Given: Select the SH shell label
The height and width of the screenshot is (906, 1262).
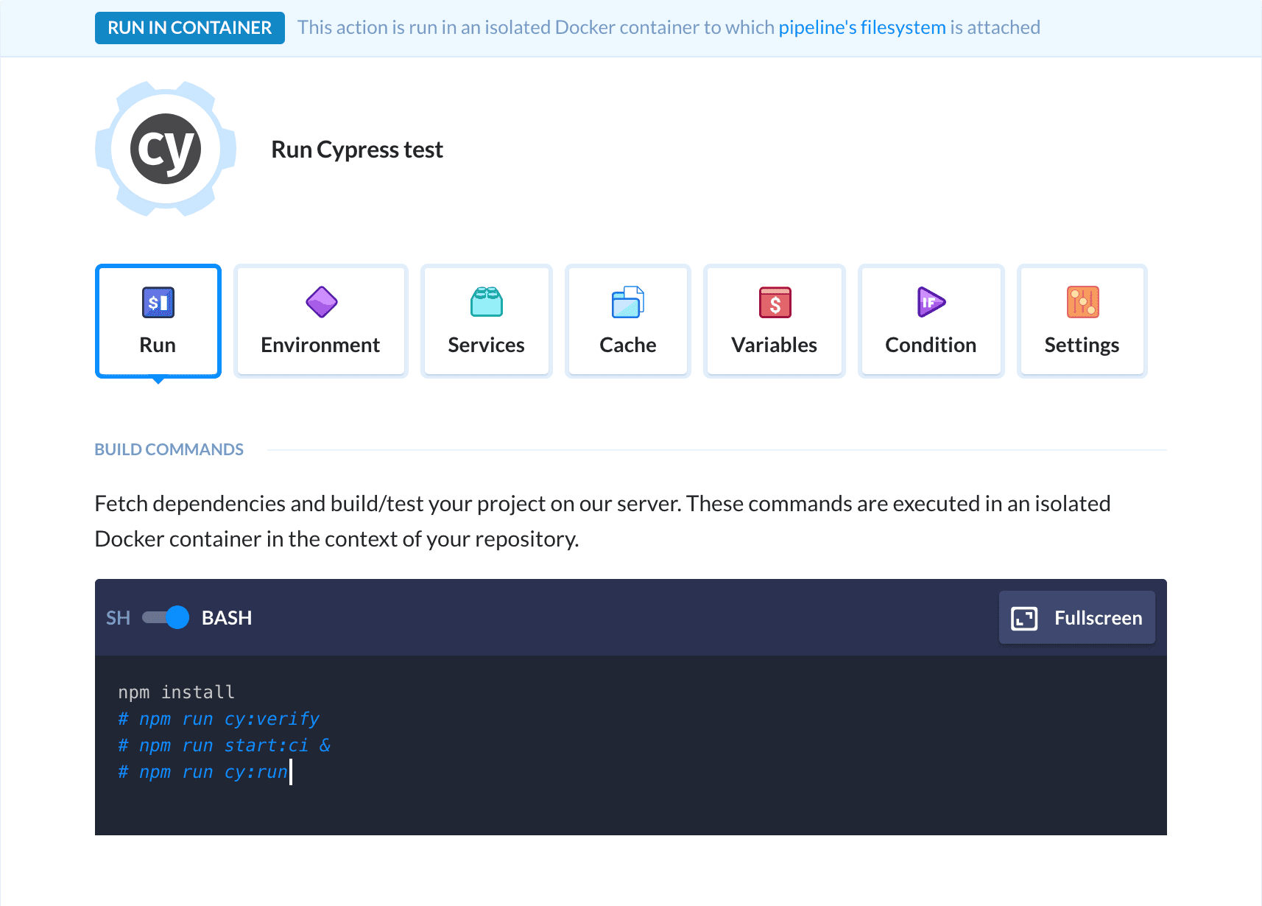Looking at the screenshot, I should click(x=118, y=618).
